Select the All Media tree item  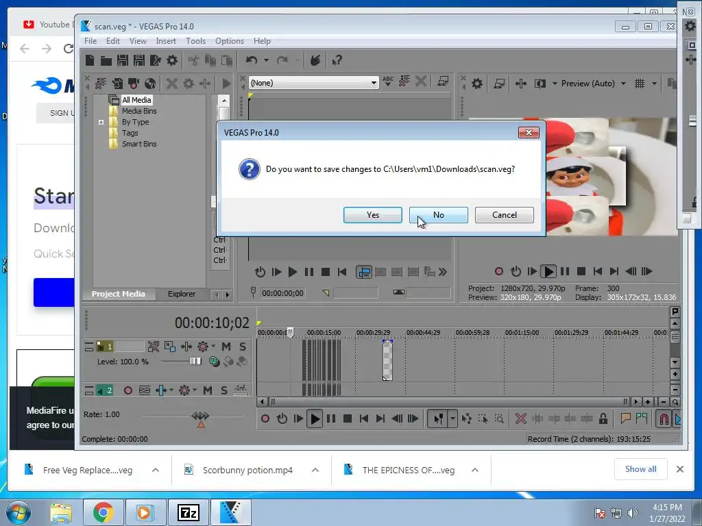coord(136,100)
